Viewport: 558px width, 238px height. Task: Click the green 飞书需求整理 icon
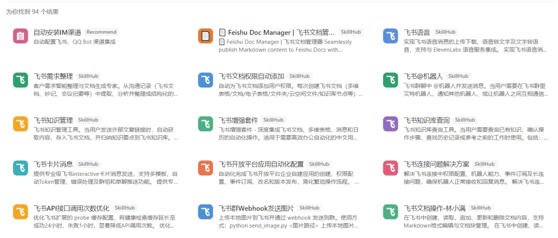click(x=20, y=80)
